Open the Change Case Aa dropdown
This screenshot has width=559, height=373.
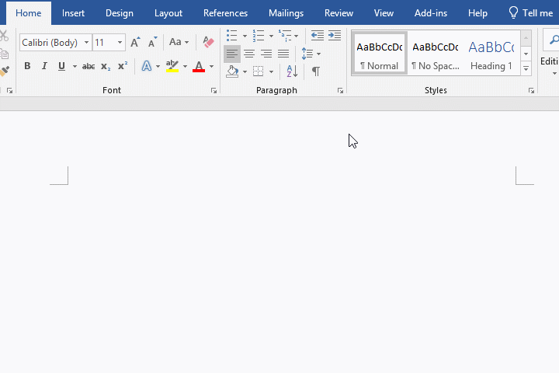(x=179, y=42)
